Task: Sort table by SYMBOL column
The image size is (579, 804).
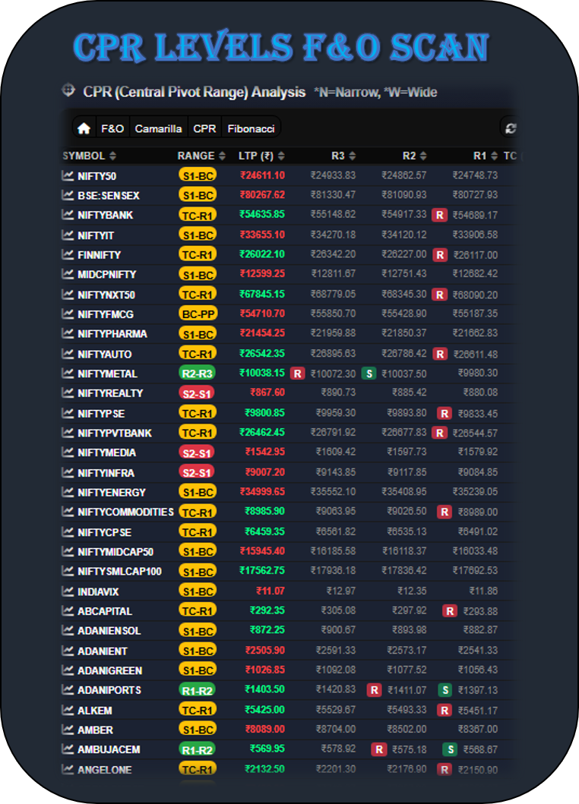Action: click(89, 156)
